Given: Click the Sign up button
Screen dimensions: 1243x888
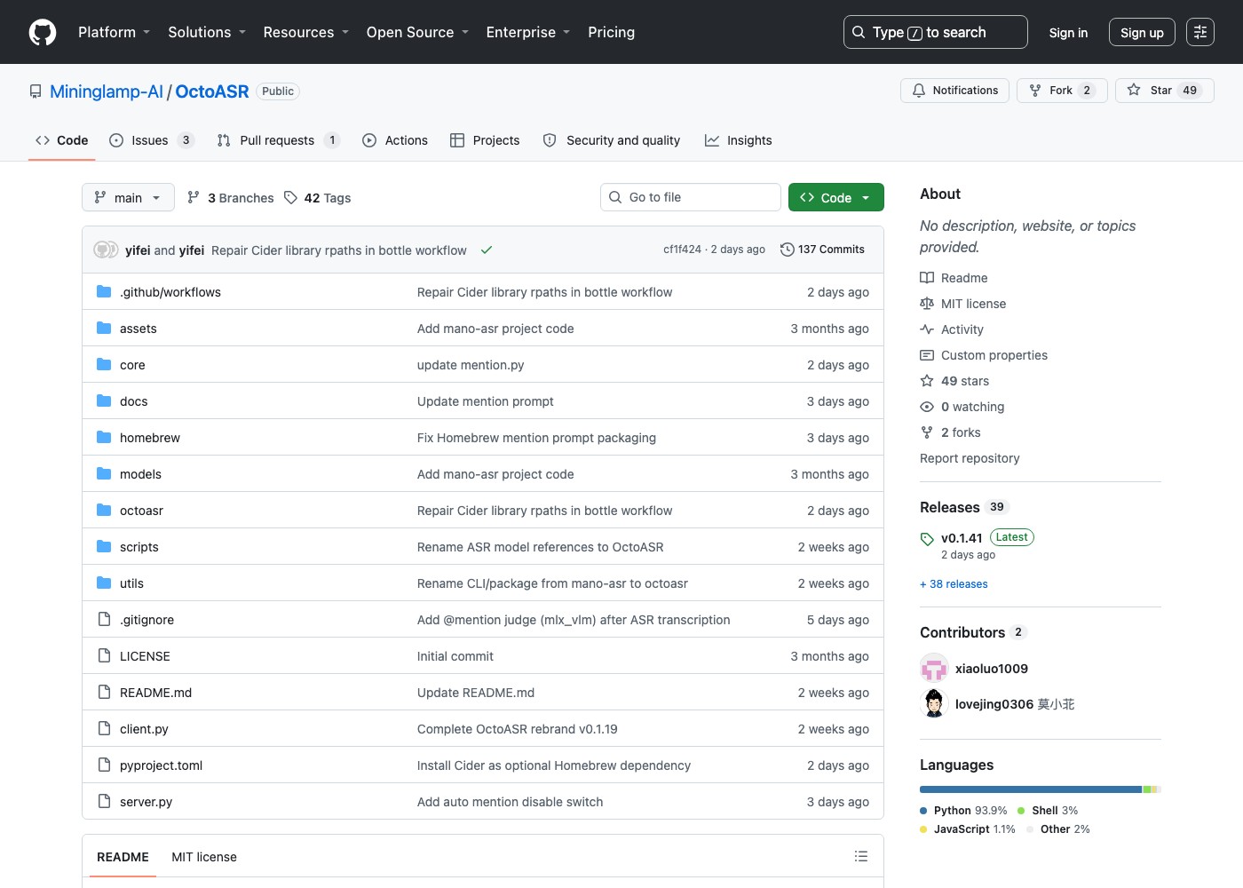Looking at the screenshot, I should (x=1142, y=32).
